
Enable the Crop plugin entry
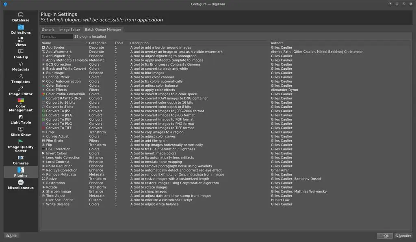point(43,132)
